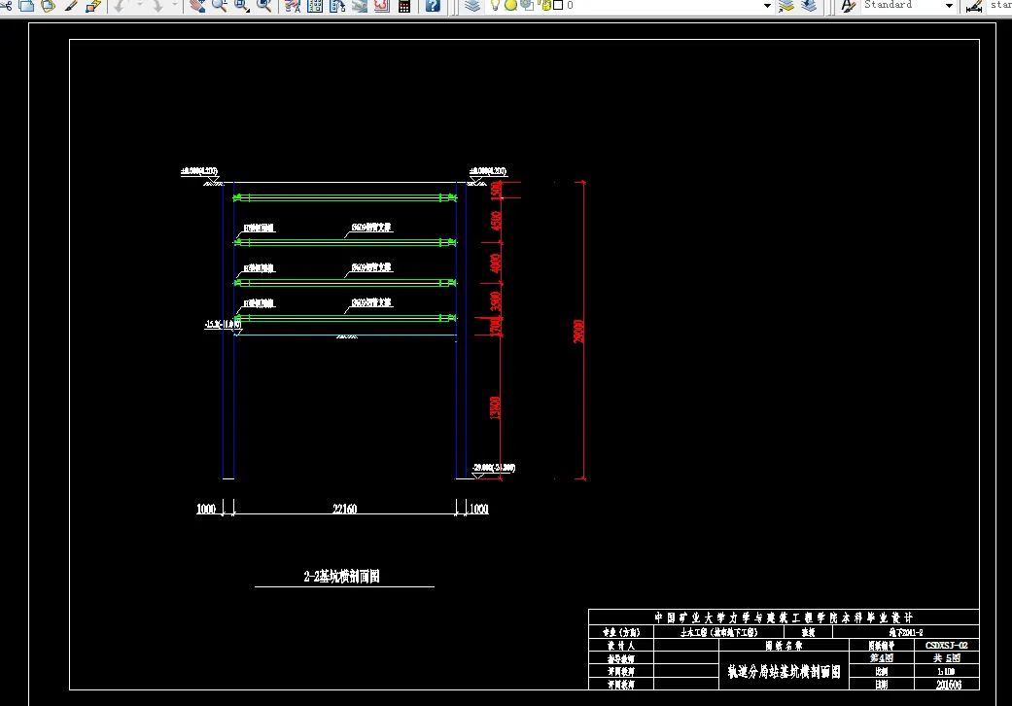Select the Zoom Realtime magnifier

click(x=220, y=5)
